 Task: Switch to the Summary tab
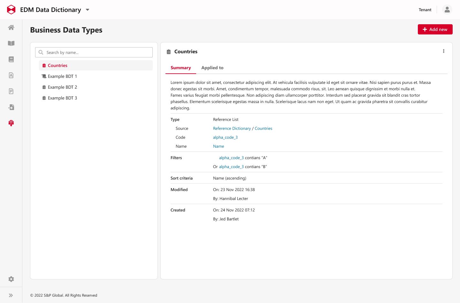click(181, 68)
